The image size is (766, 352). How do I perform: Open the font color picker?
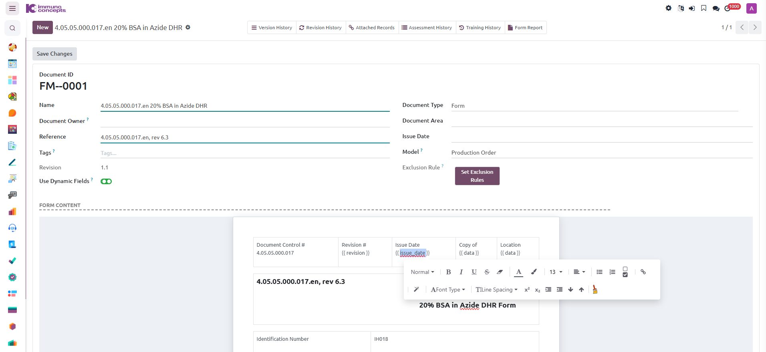(518, 272)
